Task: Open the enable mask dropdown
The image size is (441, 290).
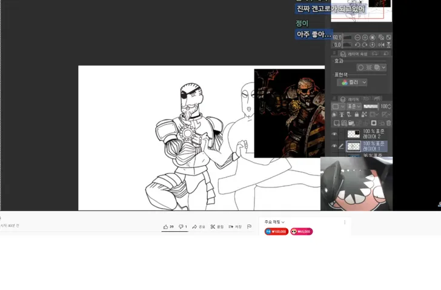Action: pos(374,114)
